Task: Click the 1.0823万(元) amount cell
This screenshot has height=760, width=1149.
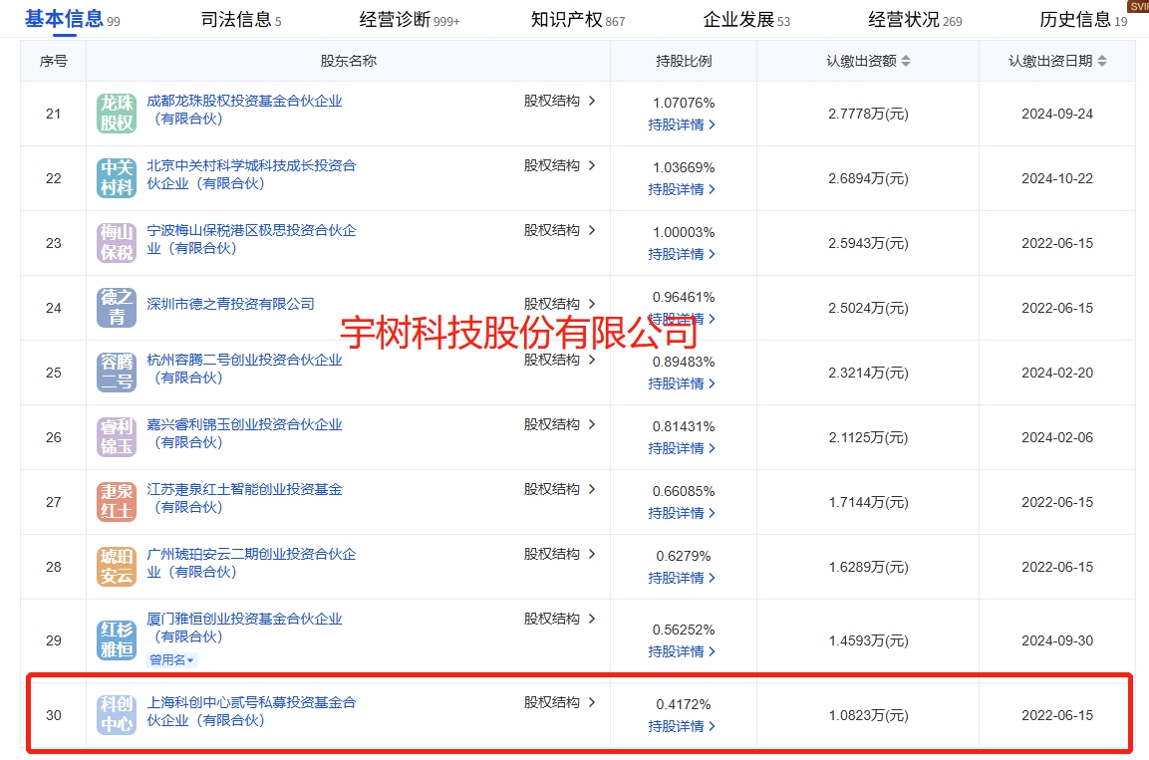Action: 868,715
